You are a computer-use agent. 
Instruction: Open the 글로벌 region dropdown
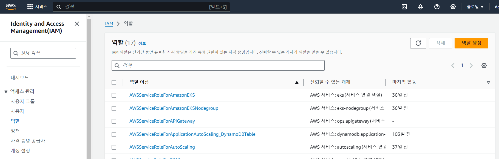(x=475, y=7)
